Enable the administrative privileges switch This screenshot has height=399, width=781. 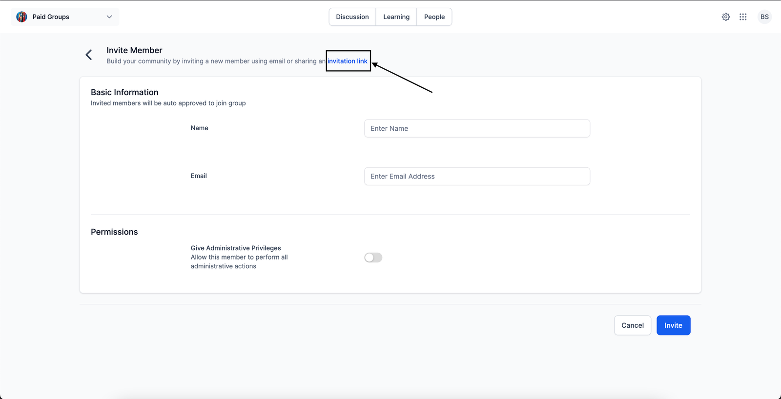point(373,258)
